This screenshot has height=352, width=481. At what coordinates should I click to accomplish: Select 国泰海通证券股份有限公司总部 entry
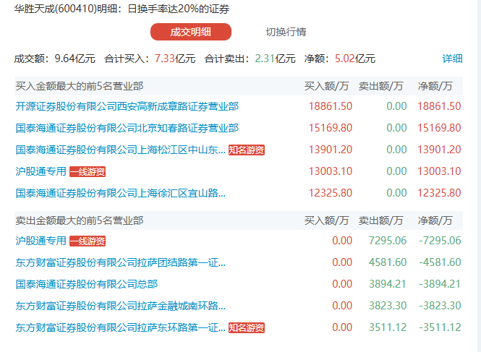coord(86,284)
